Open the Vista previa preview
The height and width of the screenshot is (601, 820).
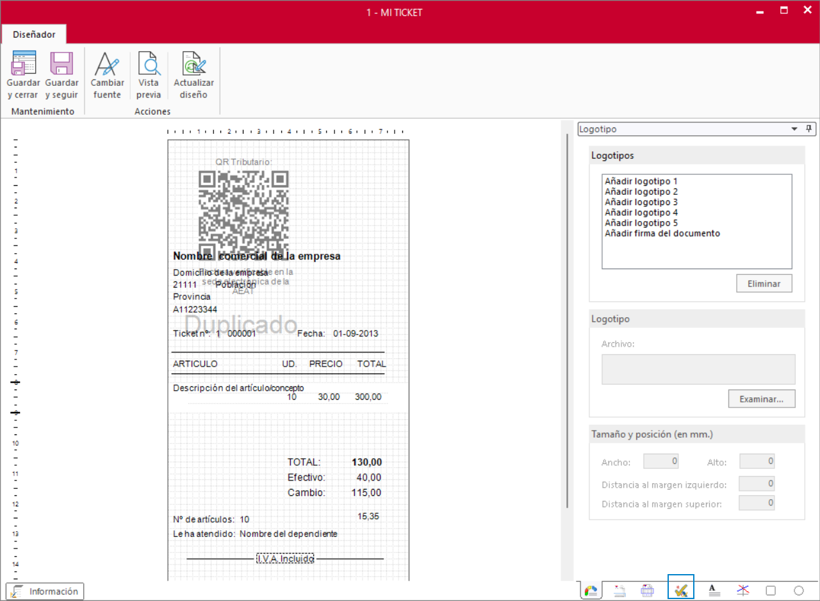click(x=149, y=76)
